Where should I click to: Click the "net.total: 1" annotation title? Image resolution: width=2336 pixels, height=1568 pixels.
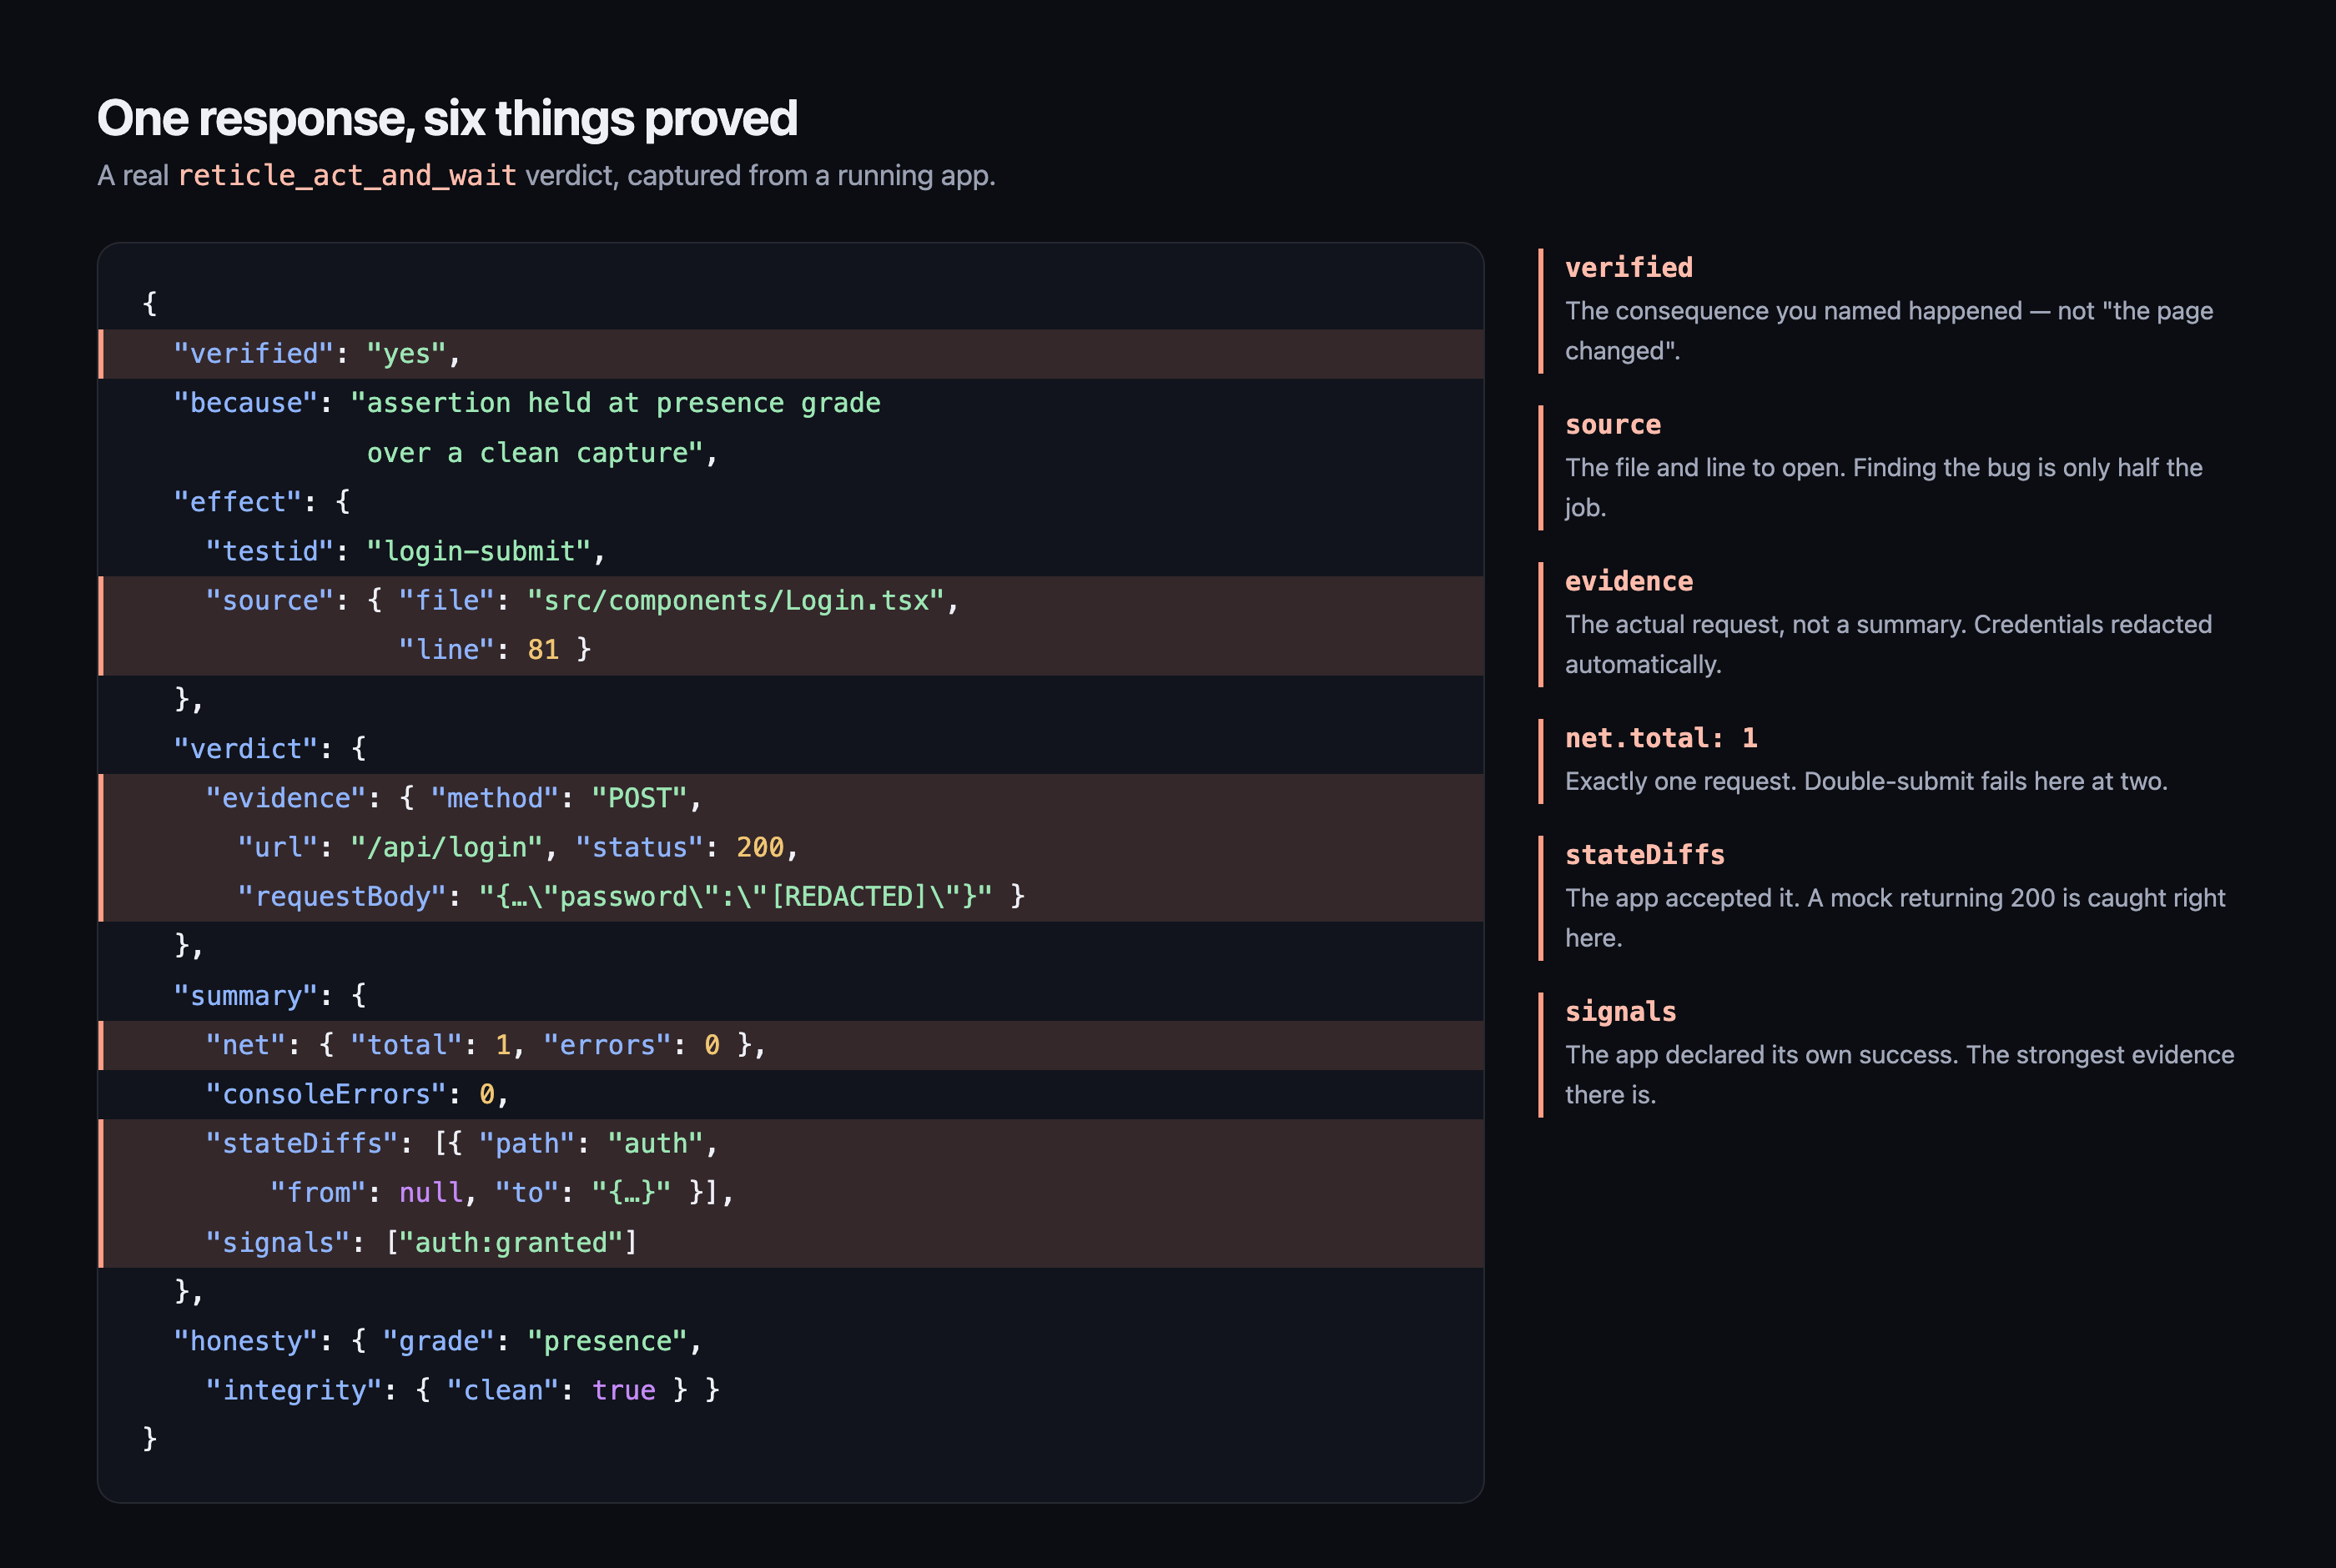1661,739
